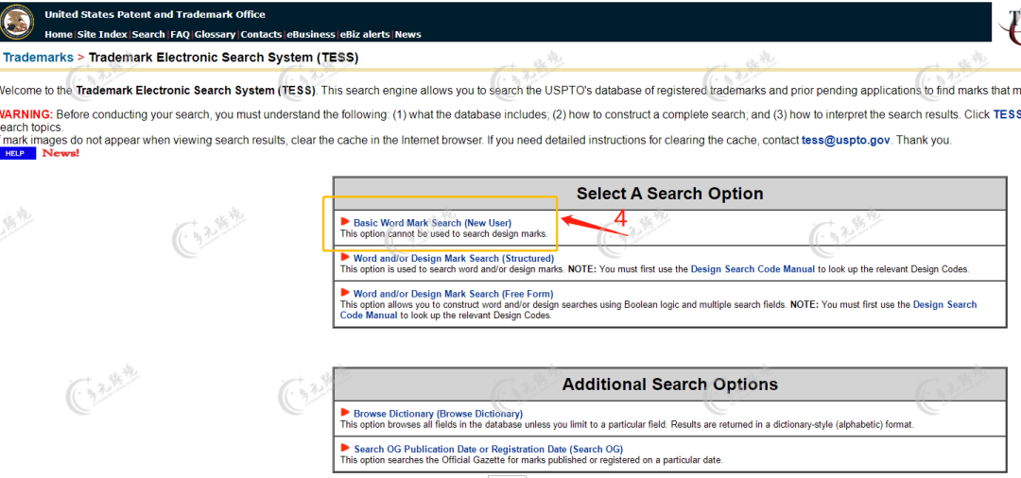Click the USPTO seal logo

pos(18,23)
